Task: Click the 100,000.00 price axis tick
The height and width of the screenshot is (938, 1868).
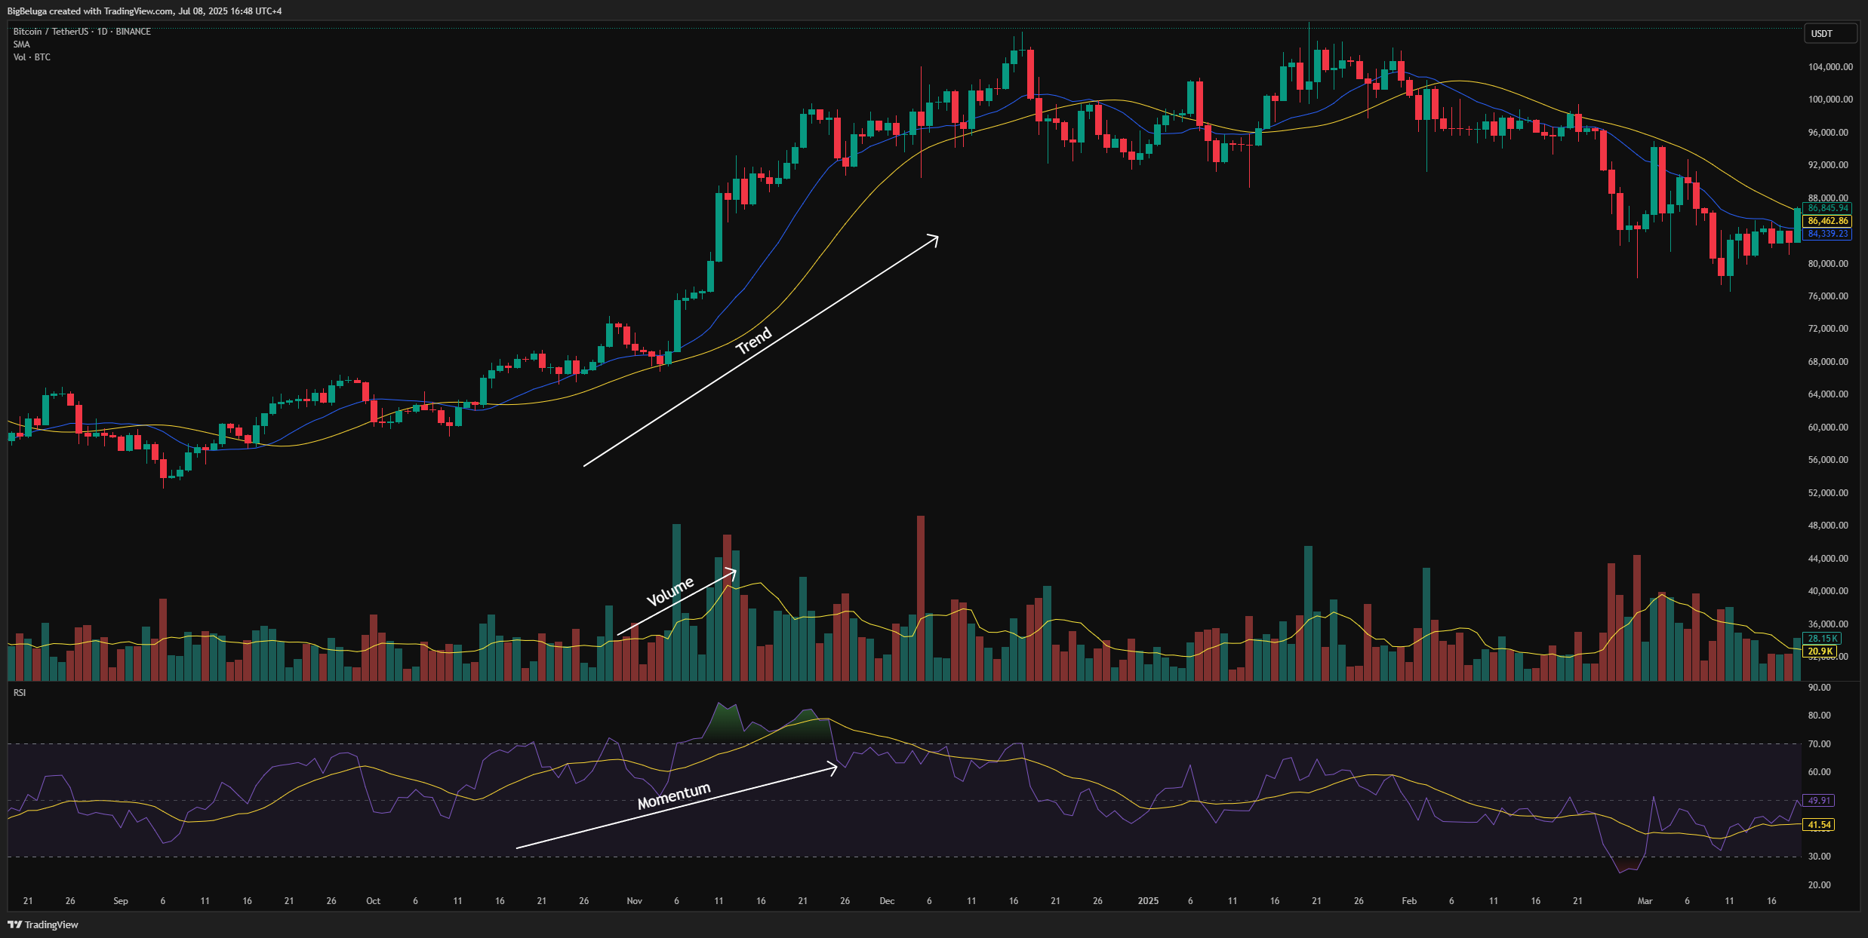Action: coord(1830,100)
